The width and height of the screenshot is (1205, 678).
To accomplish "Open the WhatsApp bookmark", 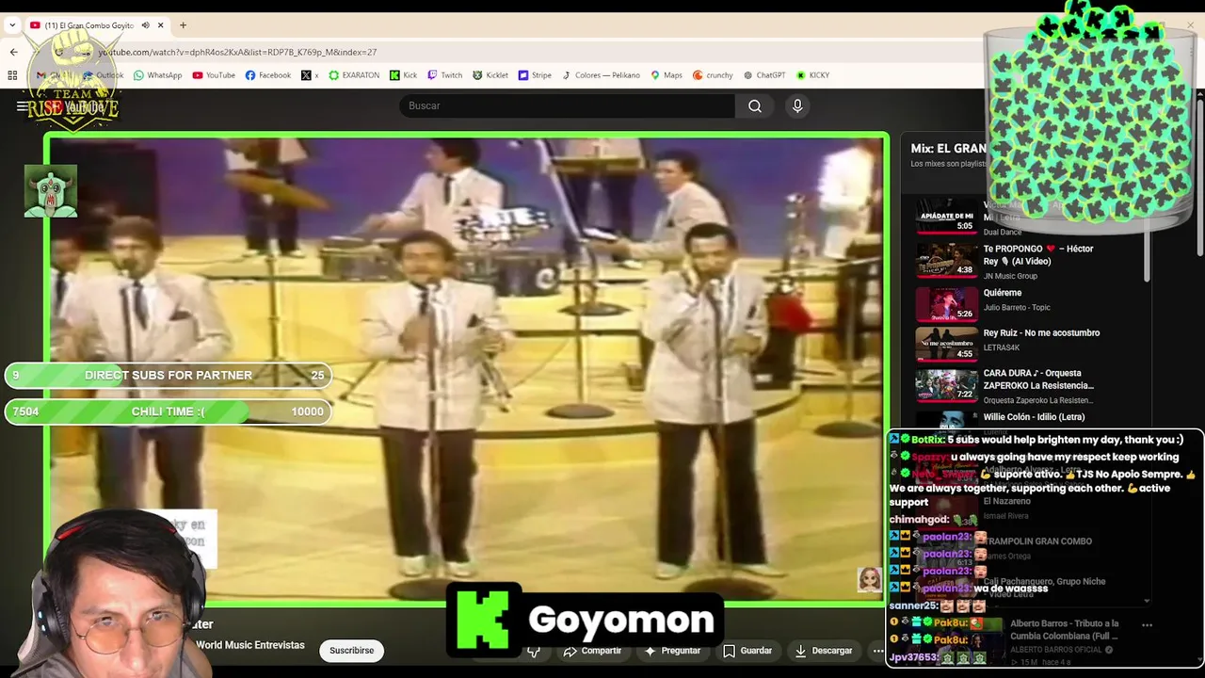I will point(158,75).
